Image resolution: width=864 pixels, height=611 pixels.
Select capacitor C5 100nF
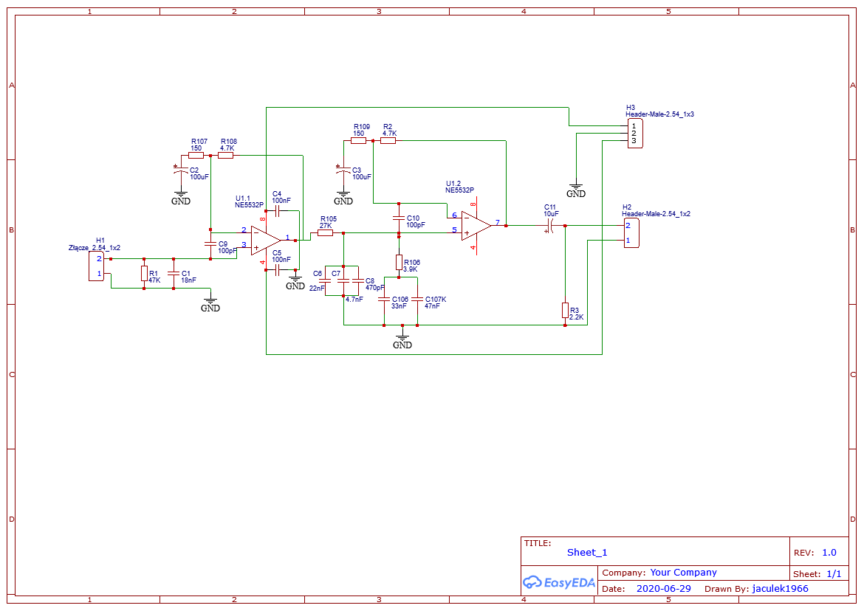(x=277, y=270)
